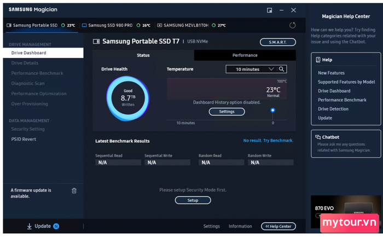Image resolution: width=383 pixels, height=238 pixels.
Task: Click the Settings button under Dashboard History
Action: tap(227, 112)
